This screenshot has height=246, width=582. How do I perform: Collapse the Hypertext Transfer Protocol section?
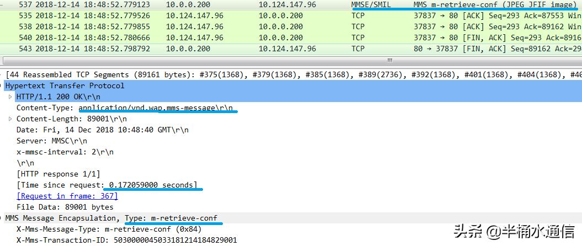[2, 85]
